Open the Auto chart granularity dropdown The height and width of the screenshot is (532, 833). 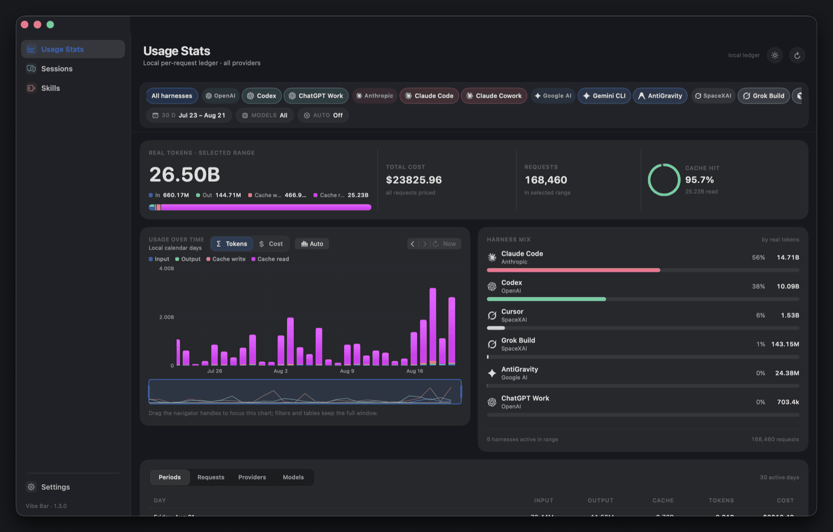click(x=312, y=244)
